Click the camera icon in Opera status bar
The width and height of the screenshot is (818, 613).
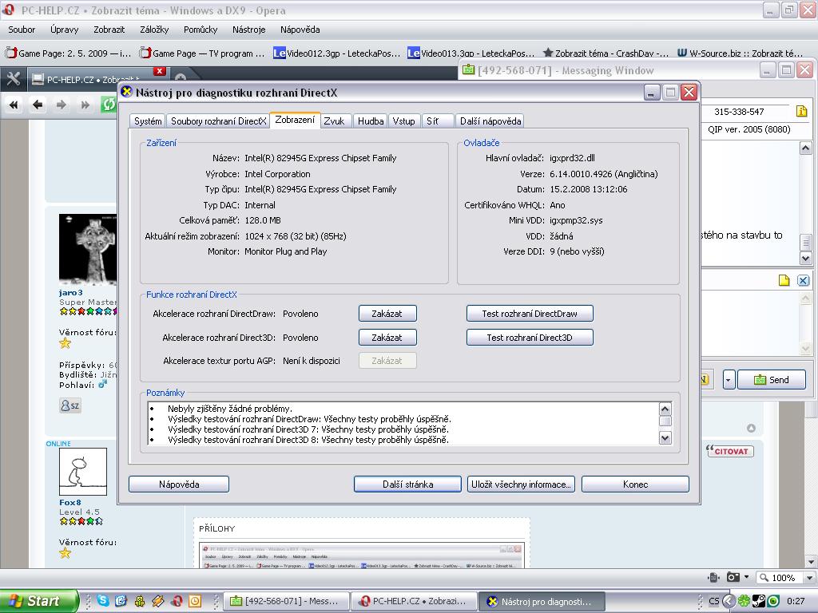pyautogui.click(x=733, y=577)
